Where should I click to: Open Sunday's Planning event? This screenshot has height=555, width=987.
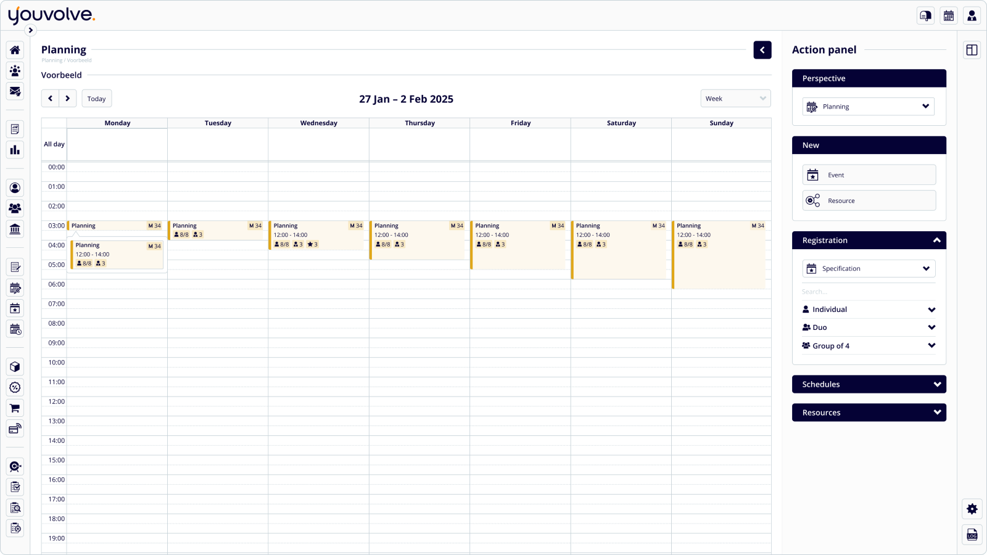pyautogui.click(x=719, y=255)
